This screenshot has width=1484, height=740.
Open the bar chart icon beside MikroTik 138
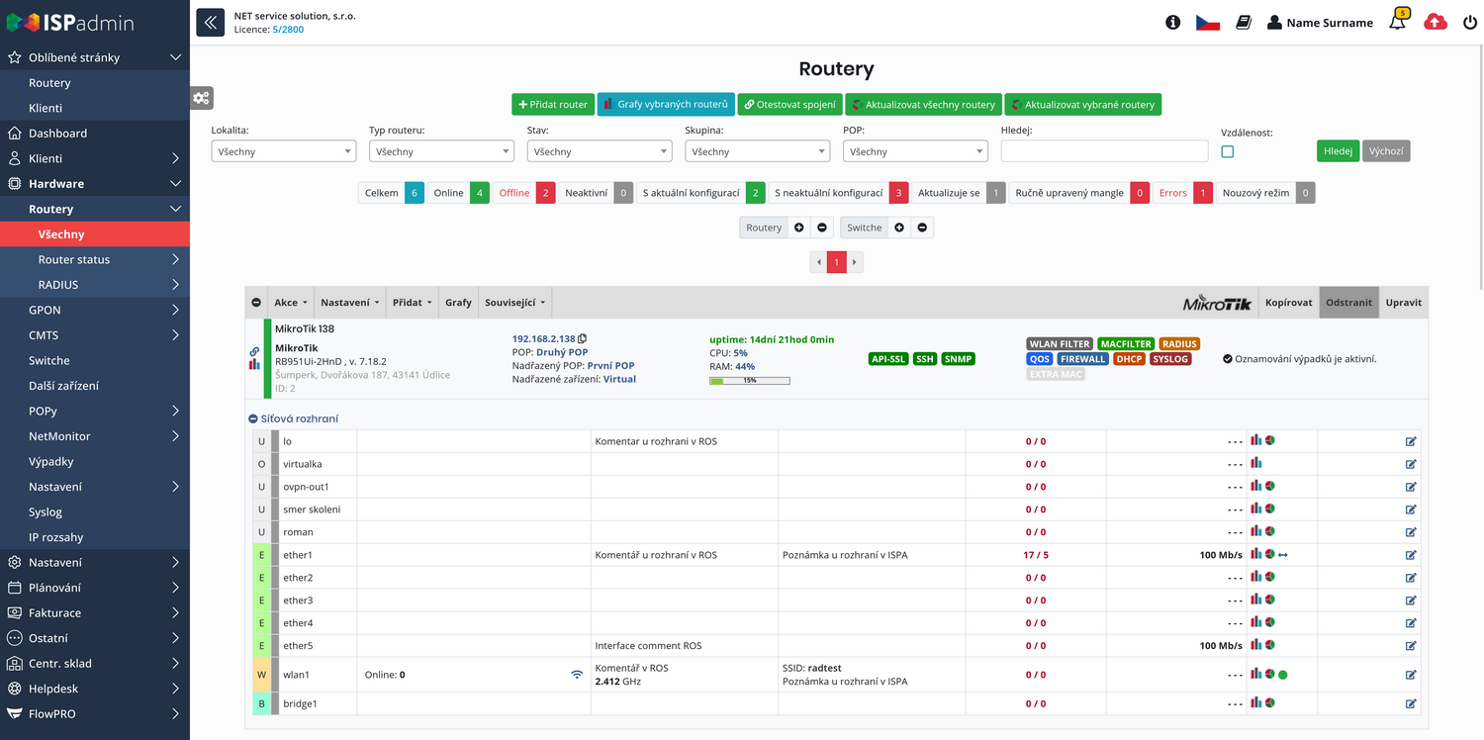point(254,364)
